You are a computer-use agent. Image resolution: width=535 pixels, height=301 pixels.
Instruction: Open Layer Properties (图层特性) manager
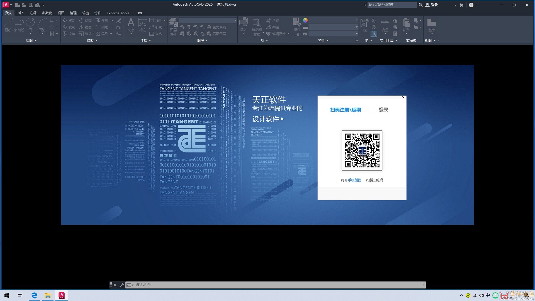tap(173, 27)
